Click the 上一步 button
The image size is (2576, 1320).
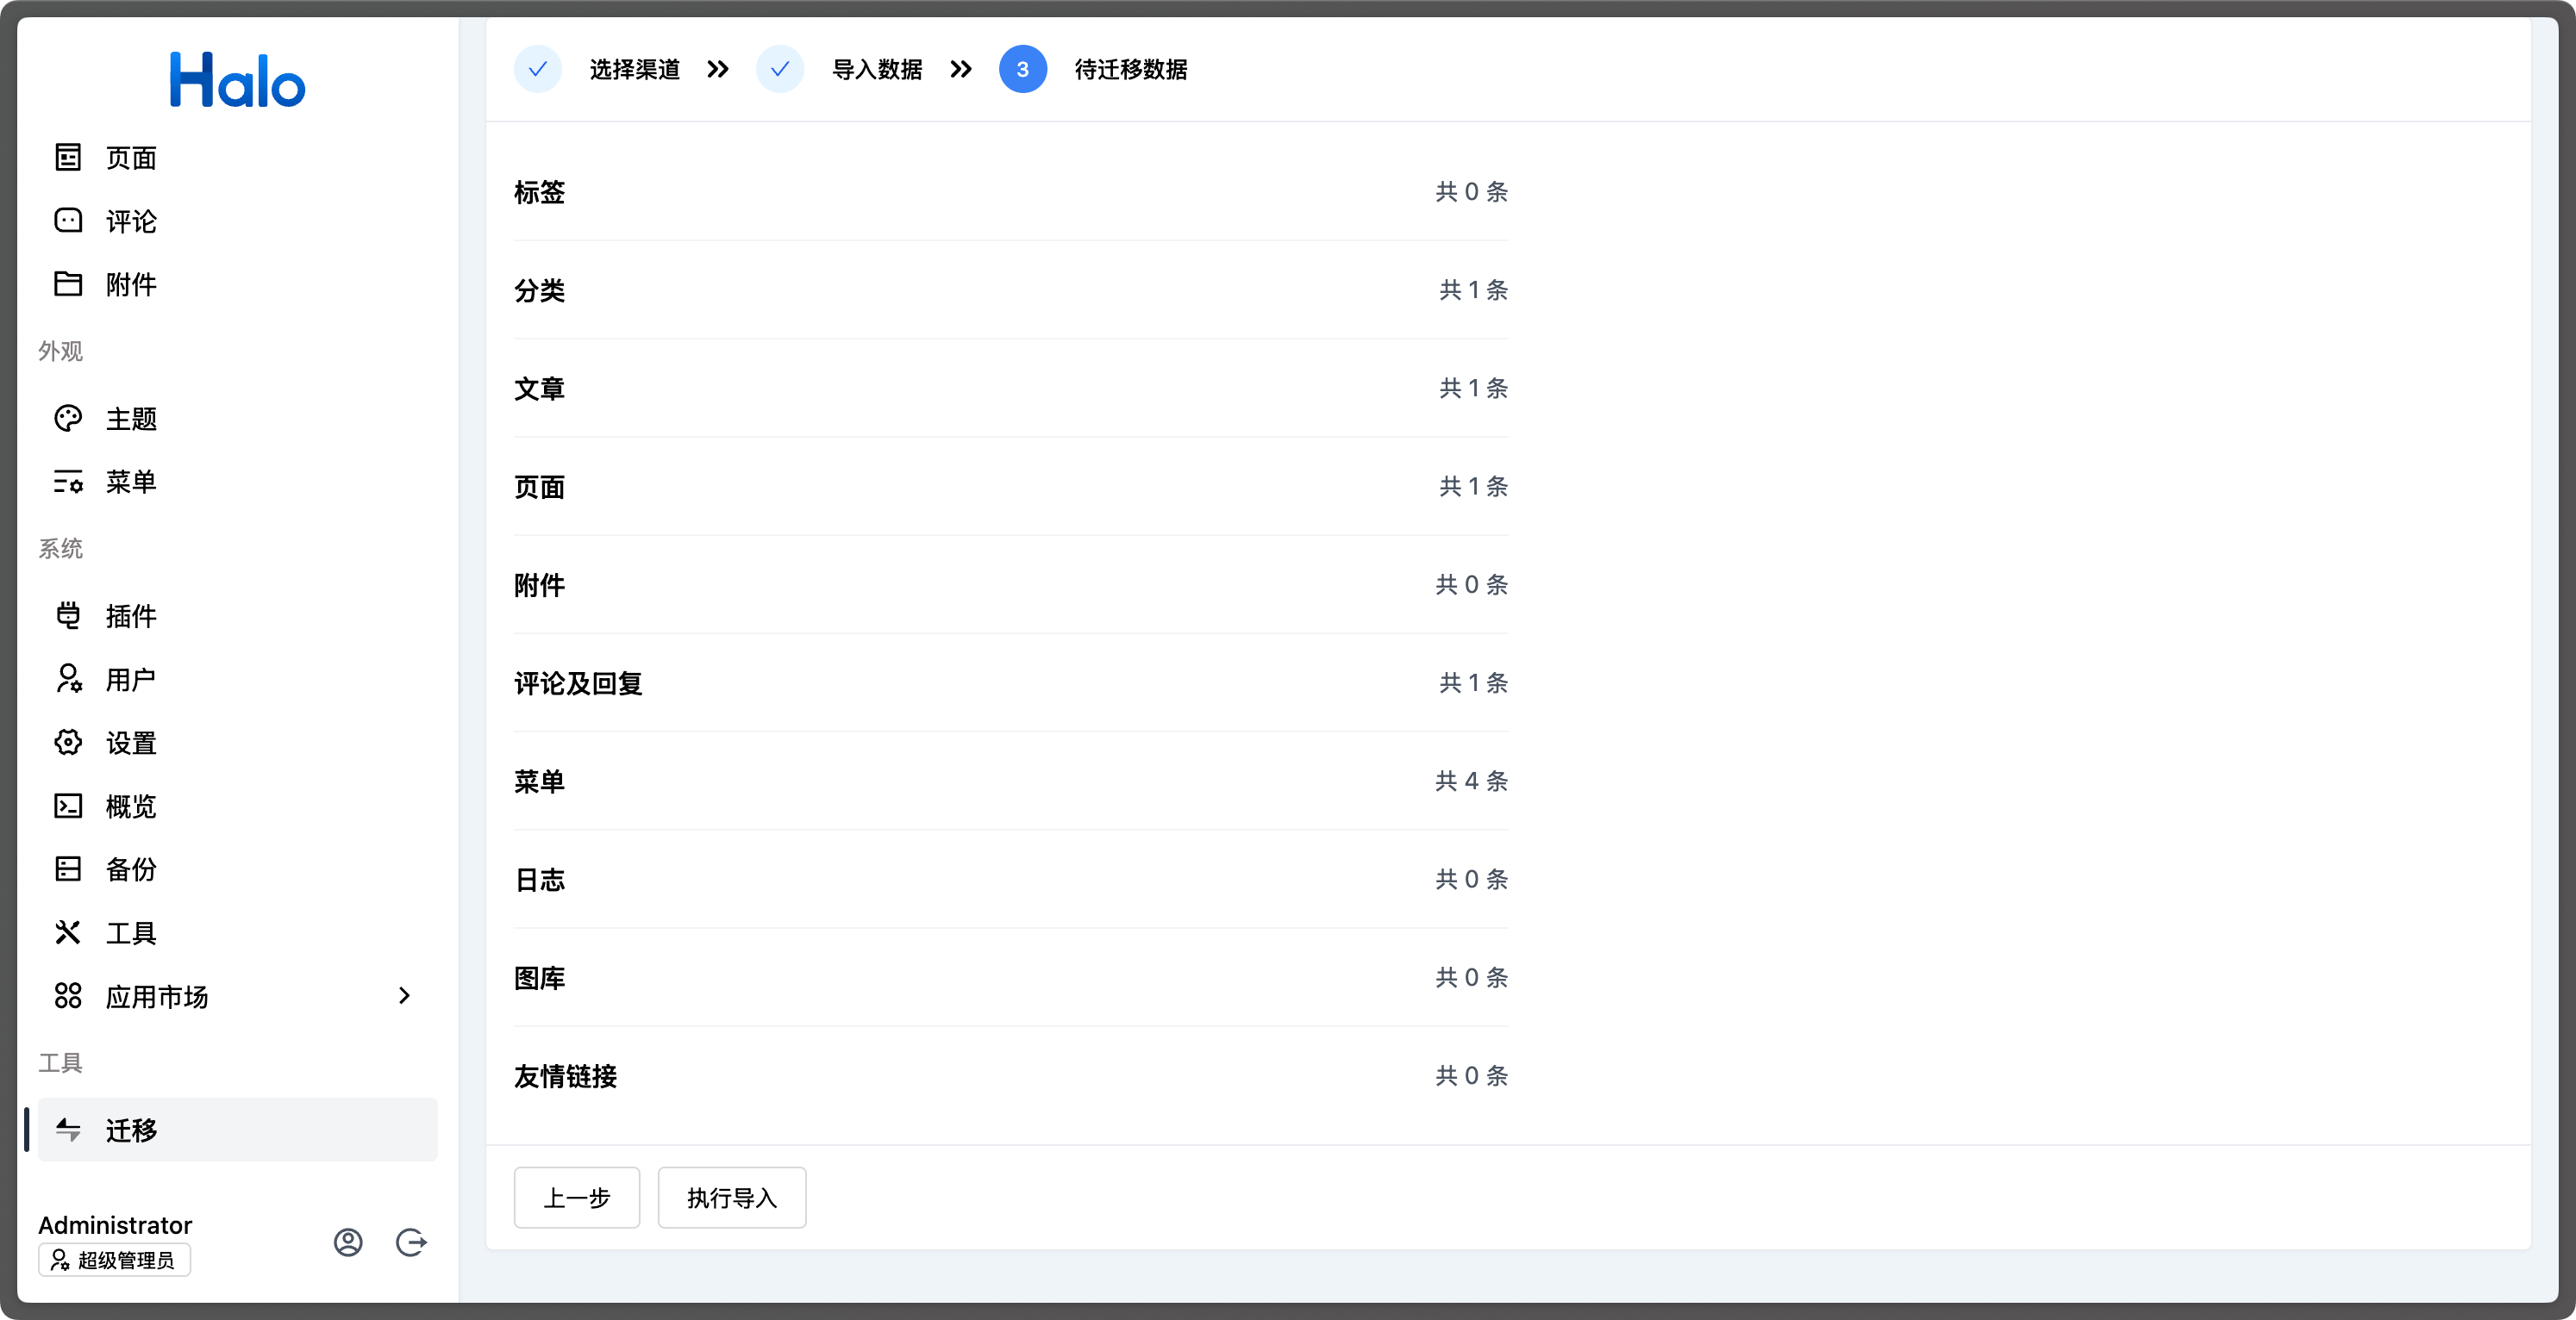[576, 1197]
